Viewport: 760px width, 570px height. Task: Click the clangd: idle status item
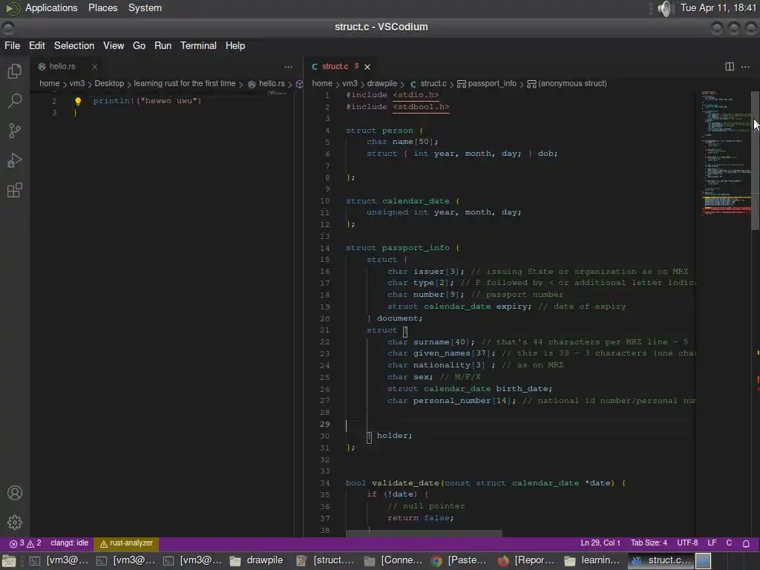click(69, 543)
